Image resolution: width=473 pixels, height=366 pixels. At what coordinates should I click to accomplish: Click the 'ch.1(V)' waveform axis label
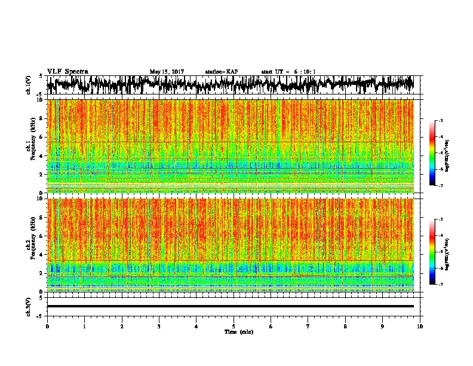[28, 85]
